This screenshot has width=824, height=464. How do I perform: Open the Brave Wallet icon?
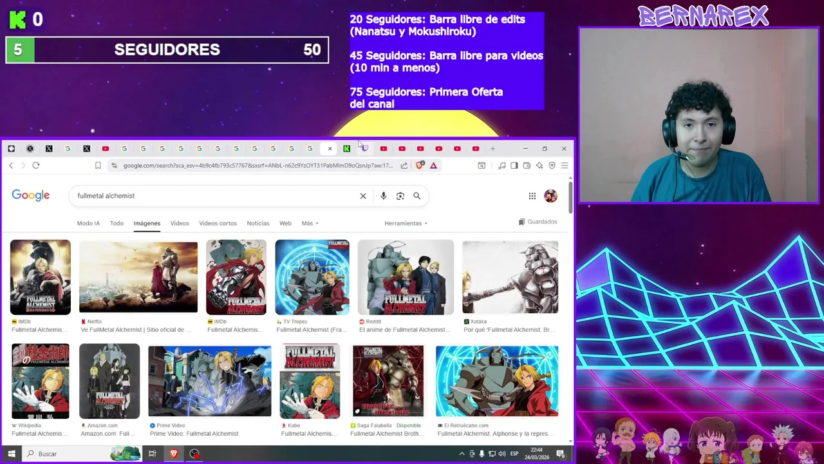click(x=527, y=166)
